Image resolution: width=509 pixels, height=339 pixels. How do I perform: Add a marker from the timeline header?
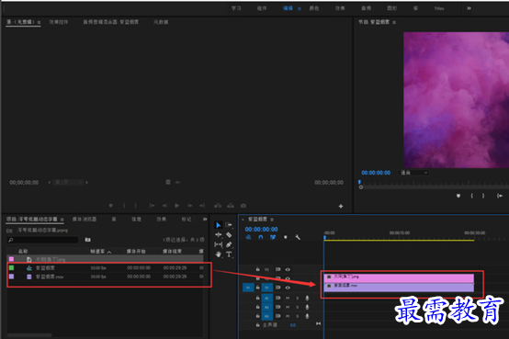pyautogui.click(x=286, y=237)
